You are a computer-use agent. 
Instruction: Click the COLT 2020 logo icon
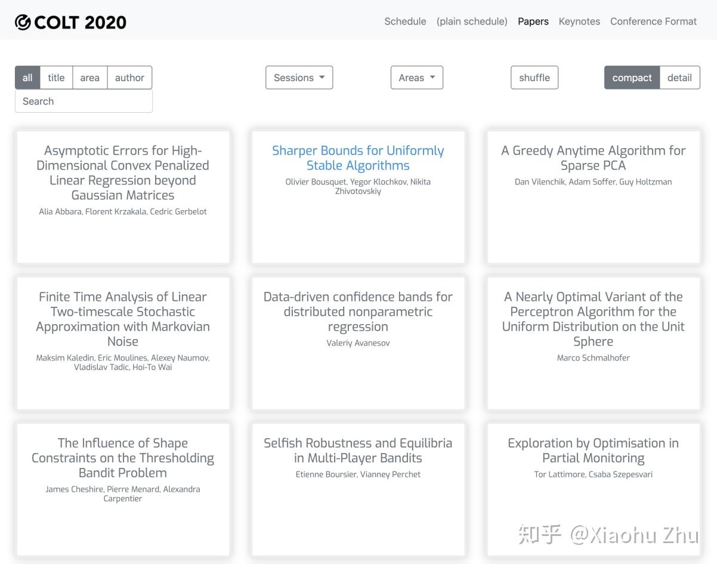(23, 22)
